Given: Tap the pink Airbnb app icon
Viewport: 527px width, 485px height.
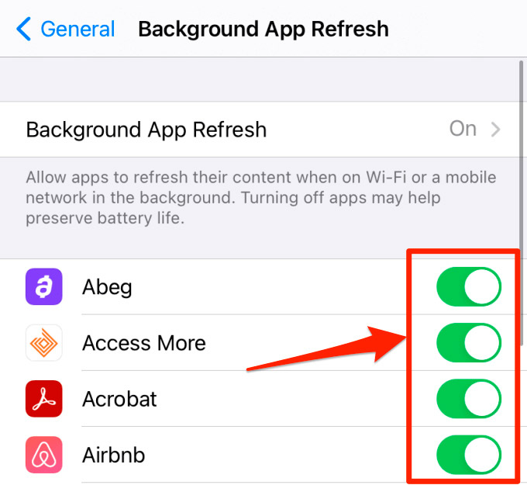Looking at the screenshot, I should point(43,455).
